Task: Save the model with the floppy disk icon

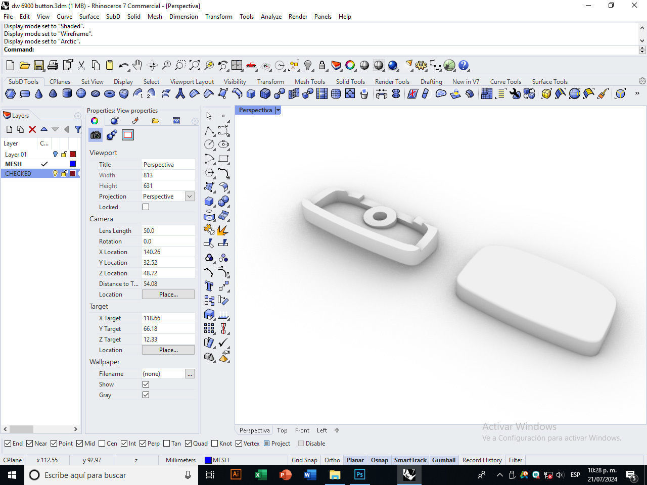Action: coord(38,65)
